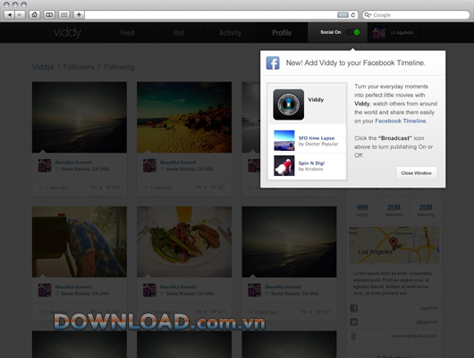Open the SFO time Lapse link

(x=317, y=138)
